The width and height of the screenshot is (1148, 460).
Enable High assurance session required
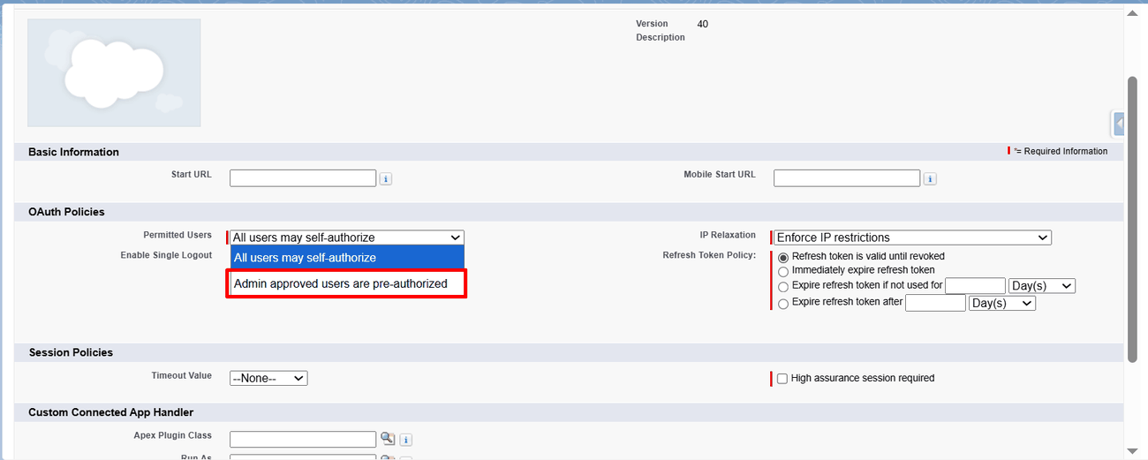(782, 379)
